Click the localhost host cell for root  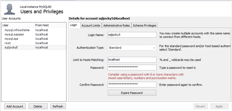coord(42,43)
